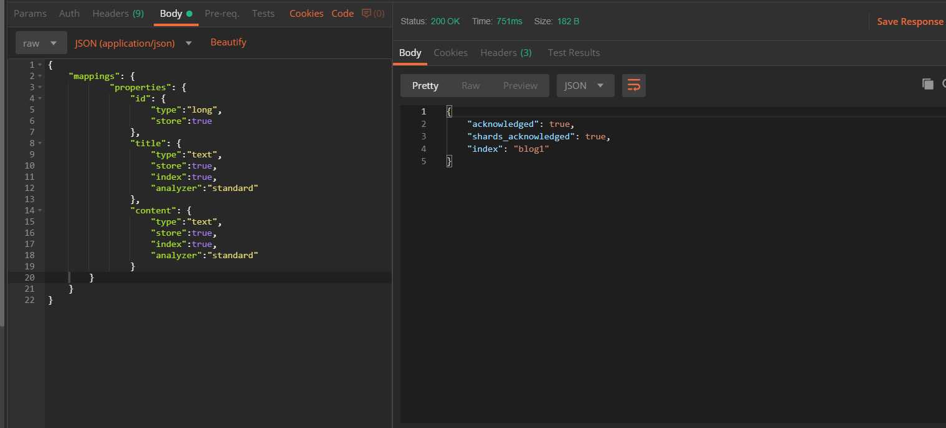946x428 pixels.
Task: Open the raw body type dropdown
Action: point(41,43)
